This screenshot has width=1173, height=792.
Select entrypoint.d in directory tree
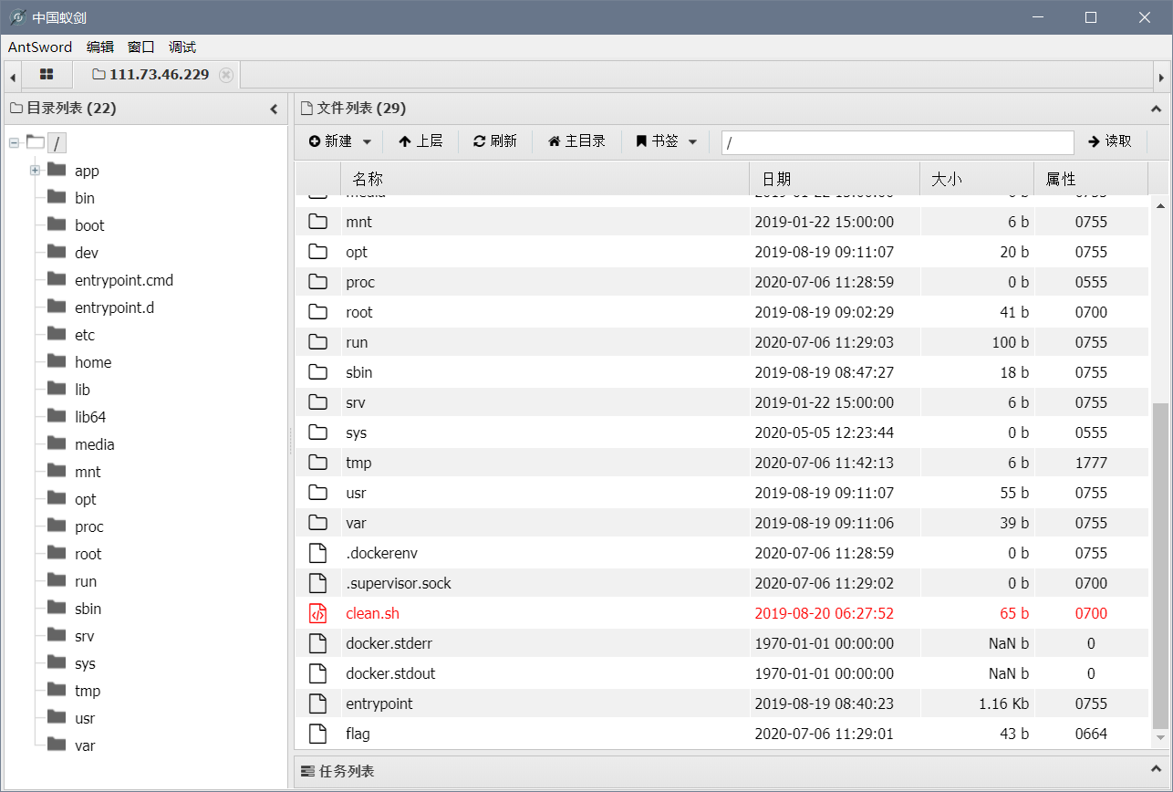pos(114,307)
